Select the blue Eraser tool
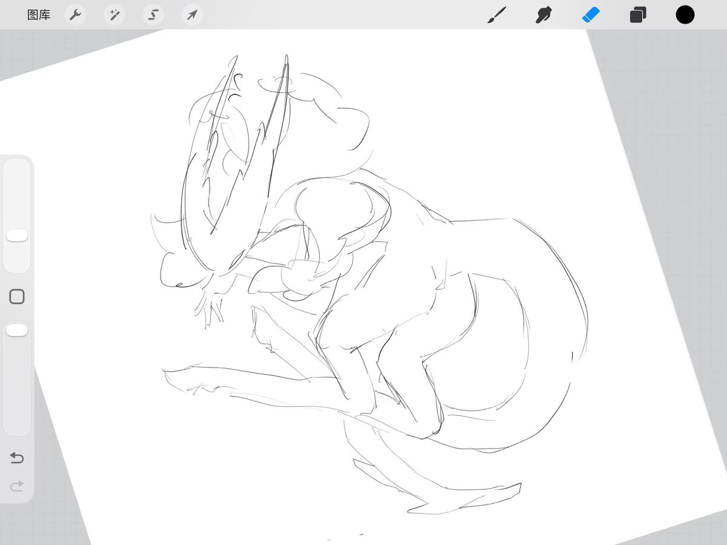Screen dimensions: 727x545 (591, 15)
